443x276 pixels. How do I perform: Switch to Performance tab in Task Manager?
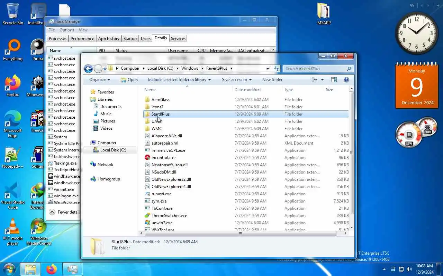(82, 39)
